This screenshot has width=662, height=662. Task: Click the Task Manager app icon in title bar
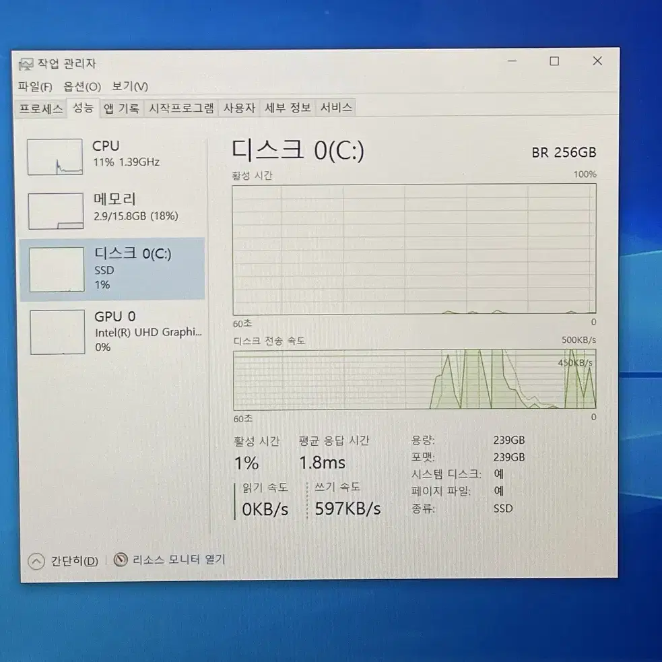pyautogui.click(x=26, y=64)
